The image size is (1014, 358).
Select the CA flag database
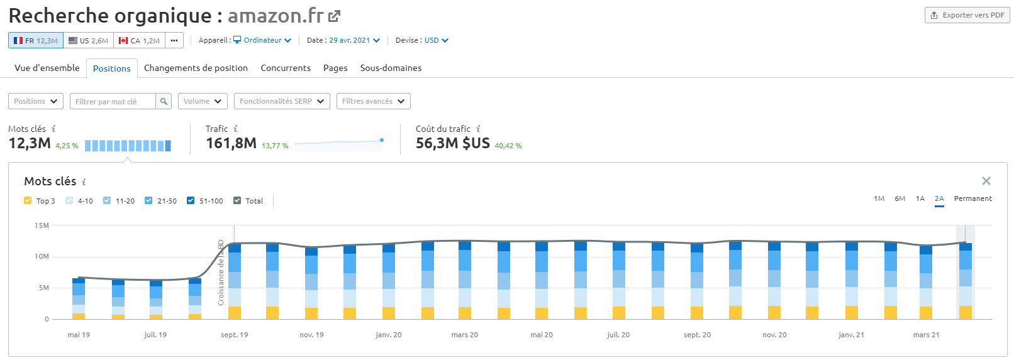coord(140,40)
